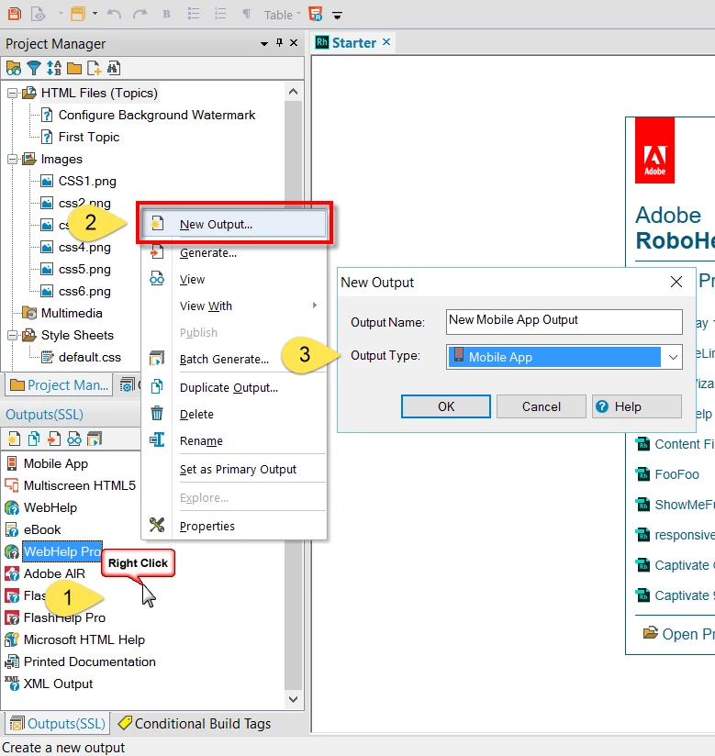Click the Redo arrow in toolbar

[x=140, y=14]
